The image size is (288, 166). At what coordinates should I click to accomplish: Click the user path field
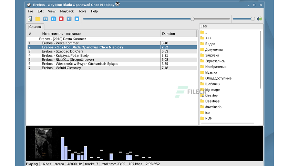231,26
